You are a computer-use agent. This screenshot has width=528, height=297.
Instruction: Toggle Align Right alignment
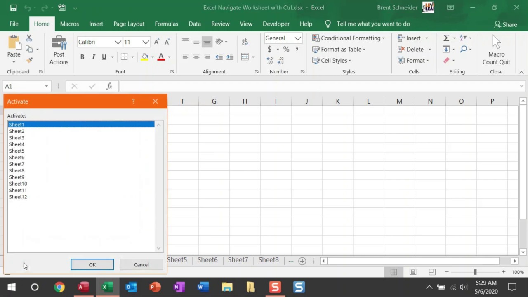207,57
